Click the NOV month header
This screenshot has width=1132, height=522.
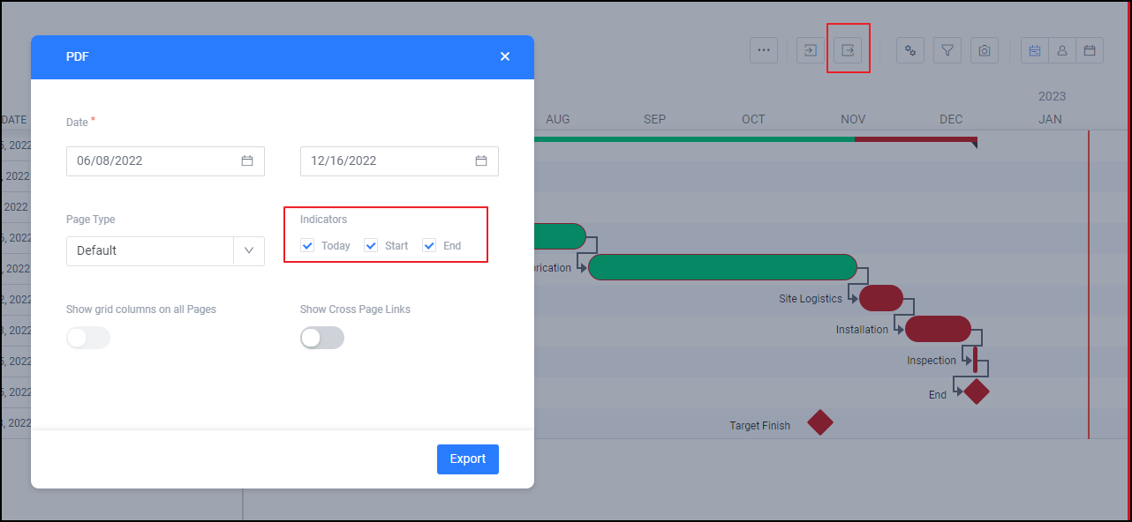853,119
